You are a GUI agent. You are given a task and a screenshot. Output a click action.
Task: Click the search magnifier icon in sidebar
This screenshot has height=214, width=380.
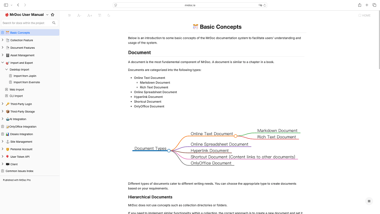[x=54, y=23]
